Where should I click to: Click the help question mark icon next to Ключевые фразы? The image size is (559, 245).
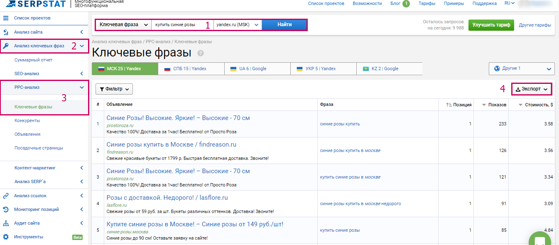pyautogui.click(x=201, y=53)
